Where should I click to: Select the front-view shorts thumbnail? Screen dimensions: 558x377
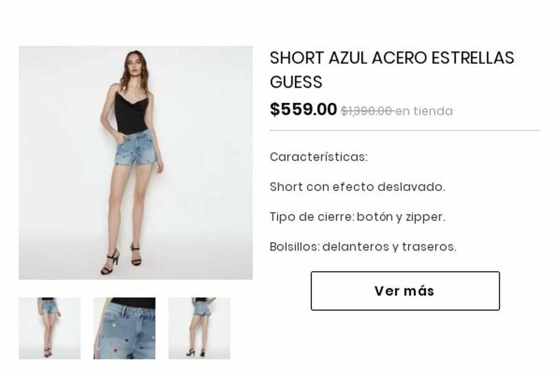(50, 328)
